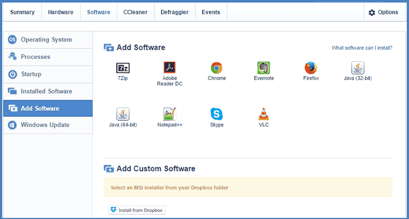
Task: Select the Software tab
Action: tap(98, 12)
